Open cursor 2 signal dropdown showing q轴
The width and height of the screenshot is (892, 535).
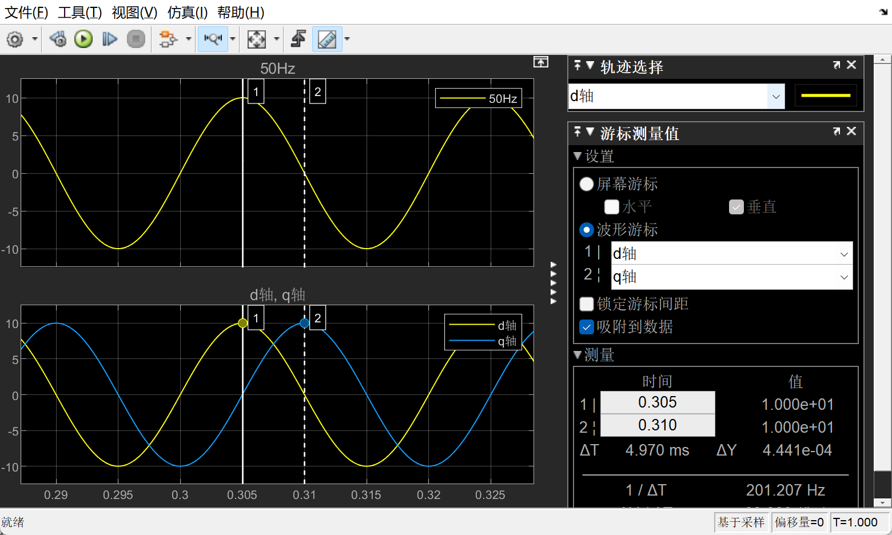[x=732, y=277]
